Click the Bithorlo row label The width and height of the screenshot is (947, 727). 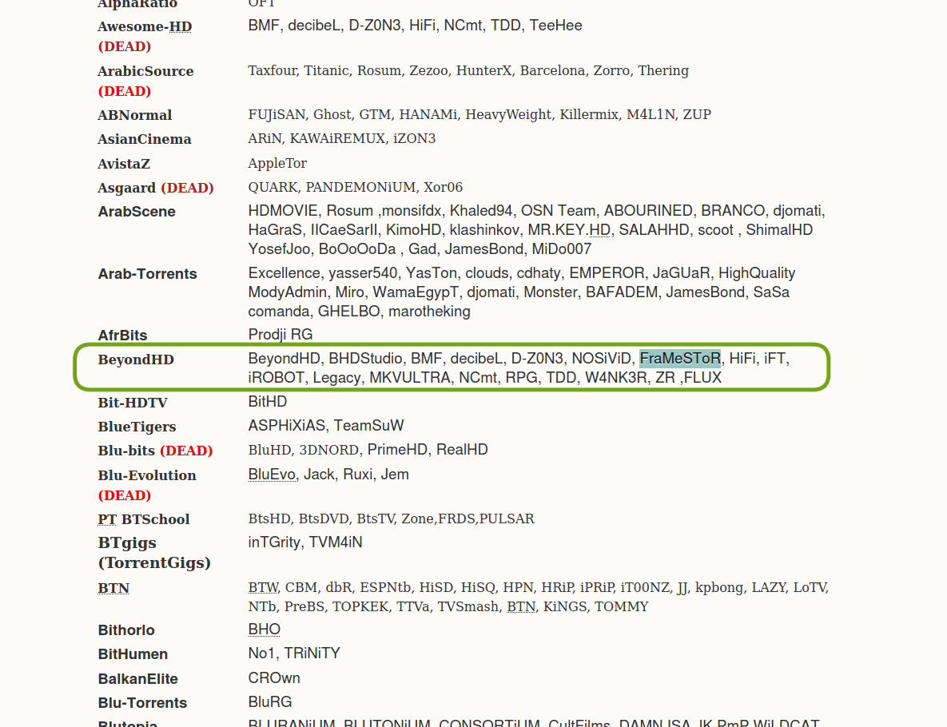tap(126, 630)
